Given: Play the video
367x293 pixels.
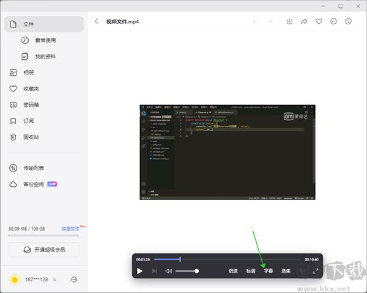Looking at the screenshot, I should point(139,271).
